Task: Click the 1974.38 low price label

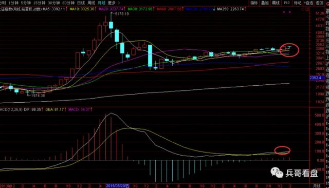Action: (x=38, y=96)
